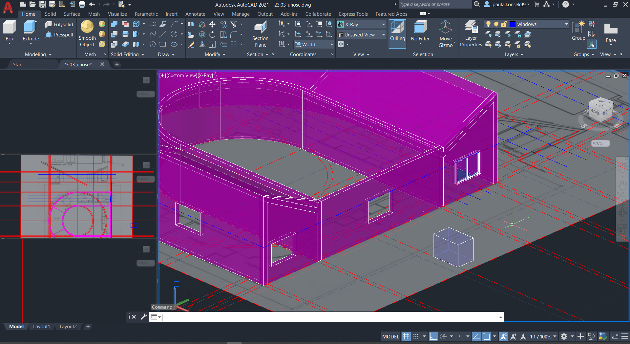Toggle Clean Screen in status bar
This screenshot has width=630, height=344.
pyautogui.click(x=615, y=336)
